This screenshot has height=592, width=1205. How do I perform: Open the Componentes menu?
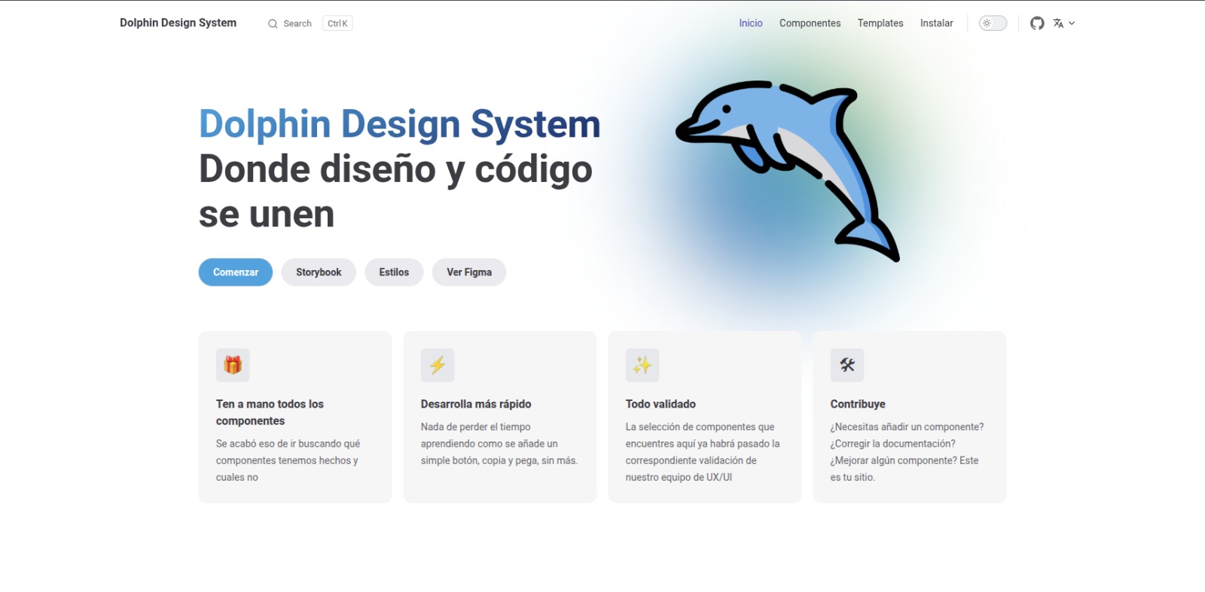click(x=810, y=23)
